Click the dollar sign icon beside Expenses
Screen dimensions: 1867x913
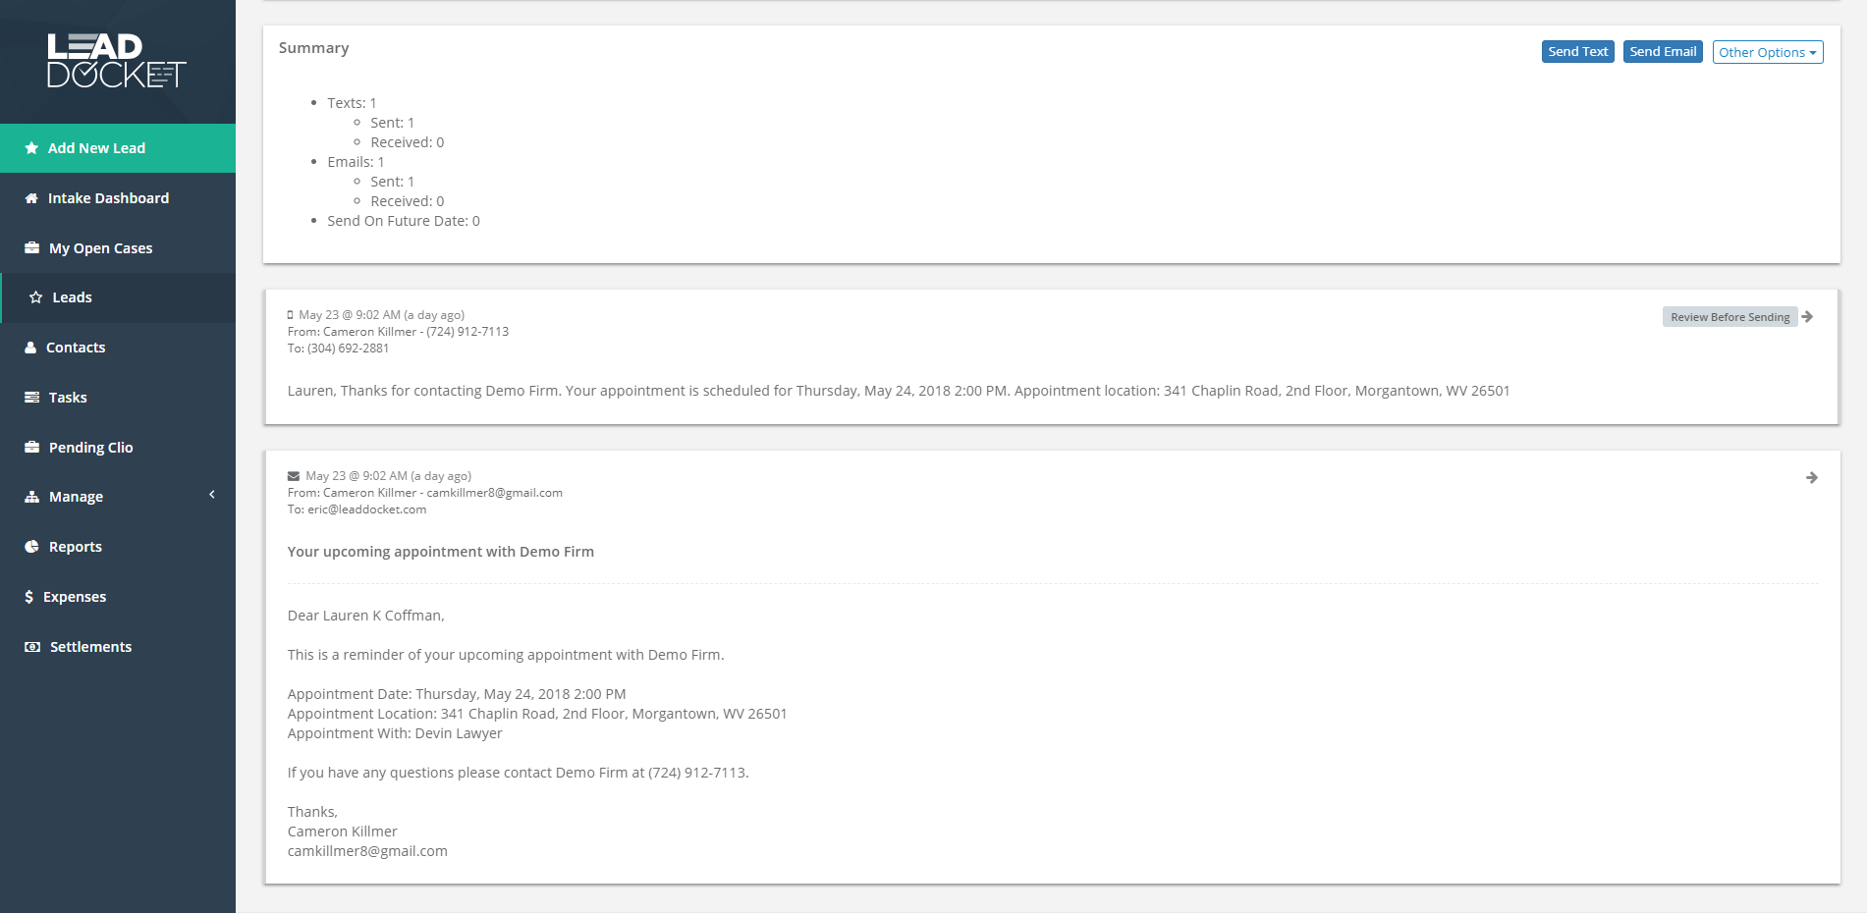(x=29, y=597)
